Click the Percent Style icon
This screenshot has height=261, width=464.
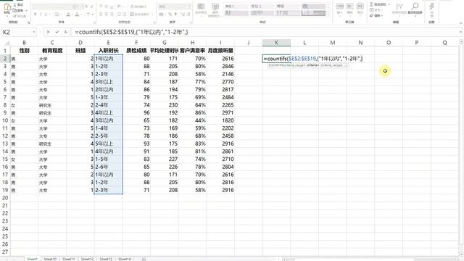point(170,14)
